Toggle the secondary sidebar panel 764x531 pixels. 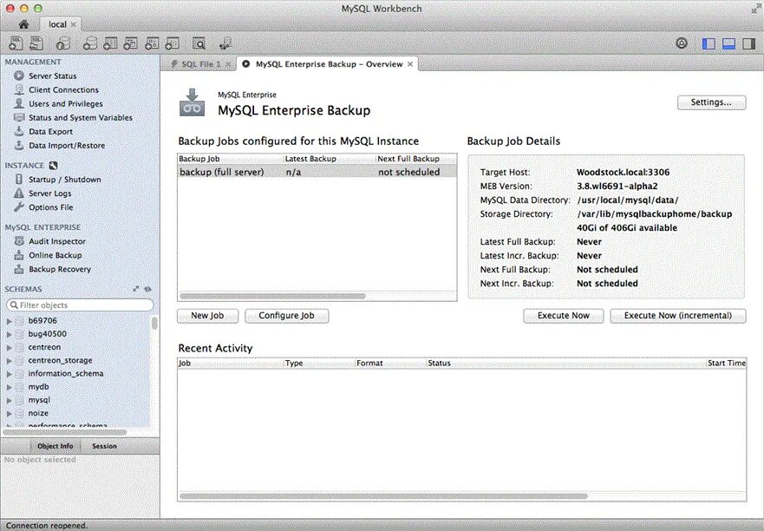click(747, 43)
